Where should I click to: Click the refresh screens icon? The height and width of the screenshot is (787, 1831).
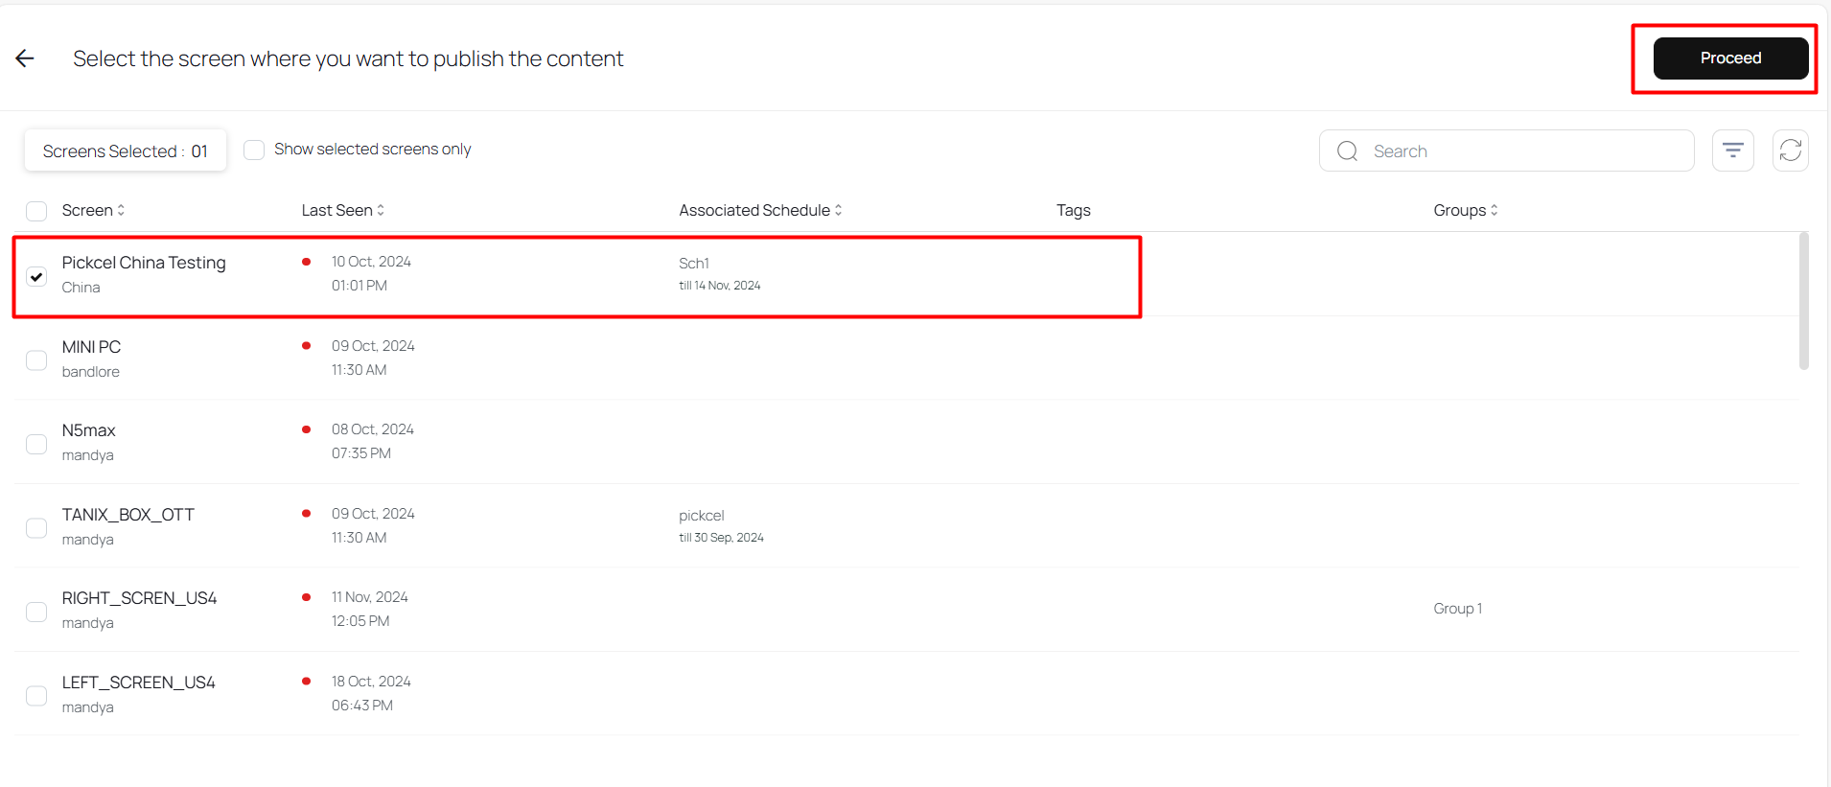pos(1790,150)
